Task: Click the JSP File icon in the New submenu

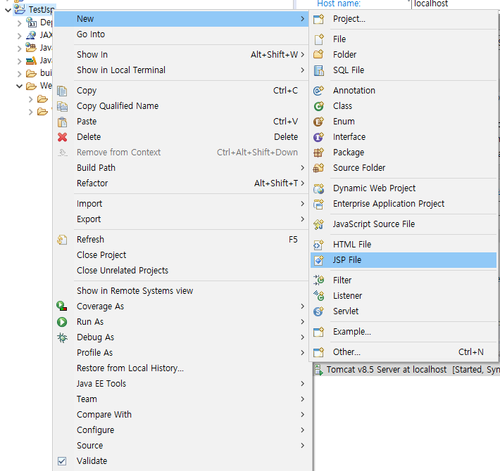Action: tap(318, 260)
